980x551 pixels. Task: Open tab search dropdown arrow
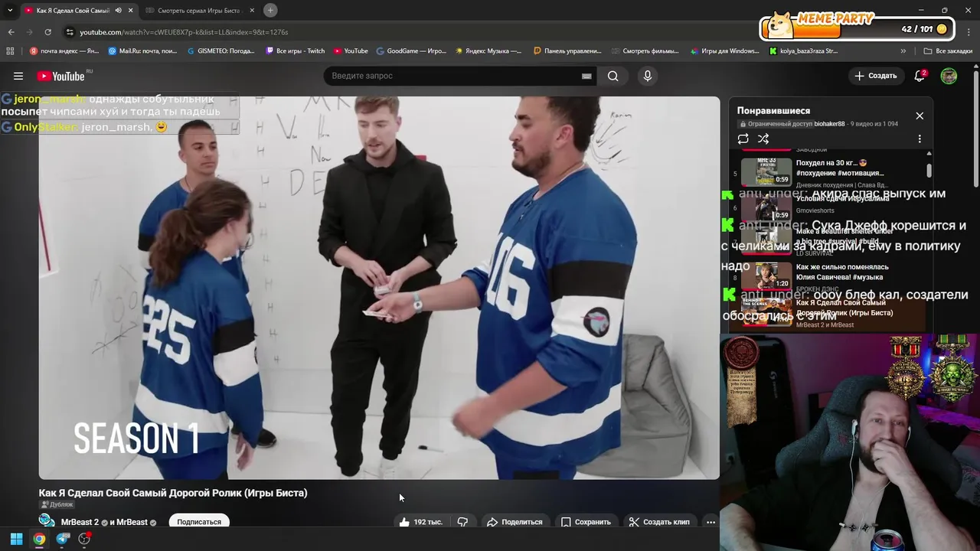[10, 10]
